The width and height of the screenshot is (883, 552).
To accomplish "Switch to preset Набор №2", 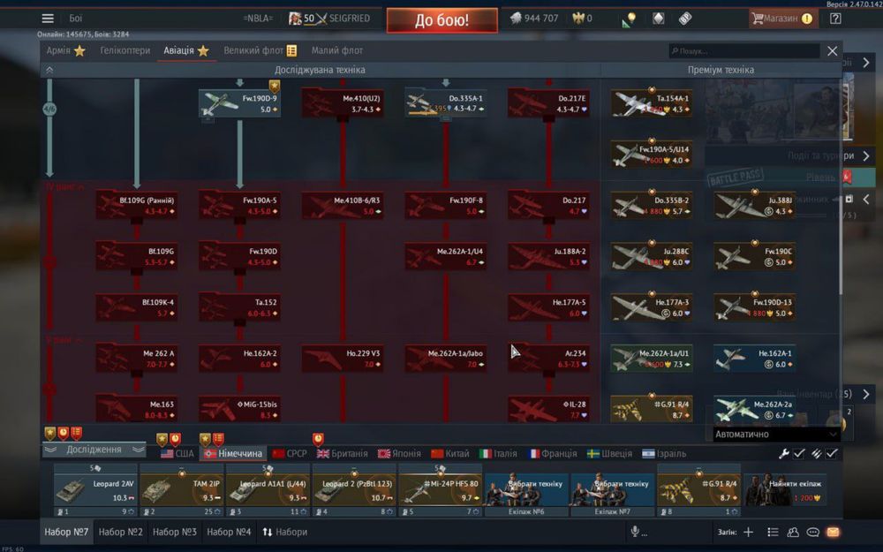I will pos(120,532).
